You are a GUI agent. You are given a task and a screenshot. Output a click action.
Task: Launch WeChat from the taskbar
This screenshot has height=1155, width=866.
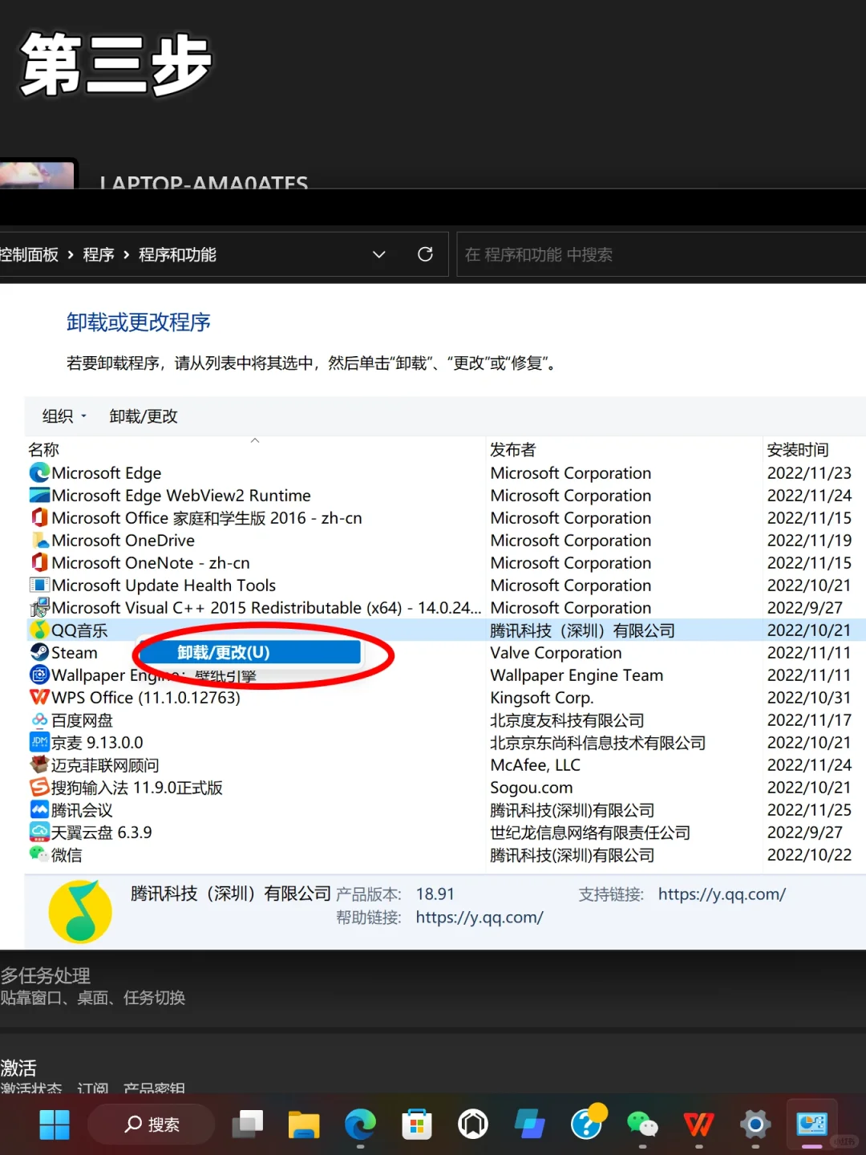point(642,1125)
